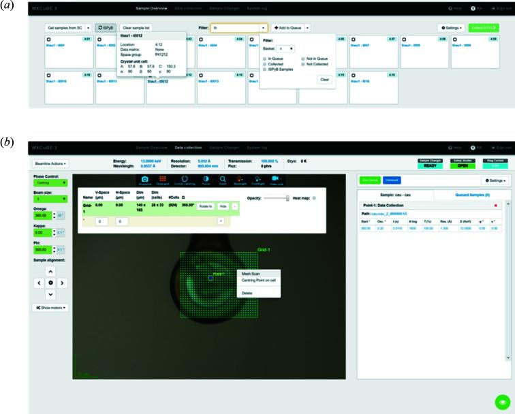The height and width of the screenshot is (414, 515).
Task: Click the Zoom magnifier icon
Action: click(223, 180)
